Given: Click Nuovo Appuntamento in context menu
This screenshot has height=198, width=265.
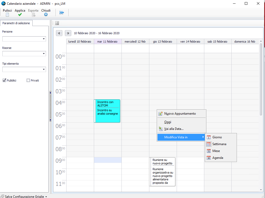Looking at the screenshot, I should pyautogui.click(x=180, y=114).
